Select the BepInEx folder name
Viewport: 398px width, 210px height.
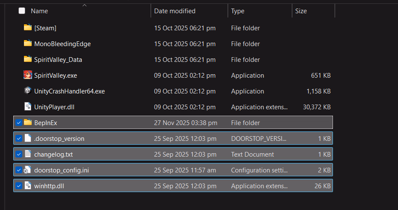click(x=45, y=122)
